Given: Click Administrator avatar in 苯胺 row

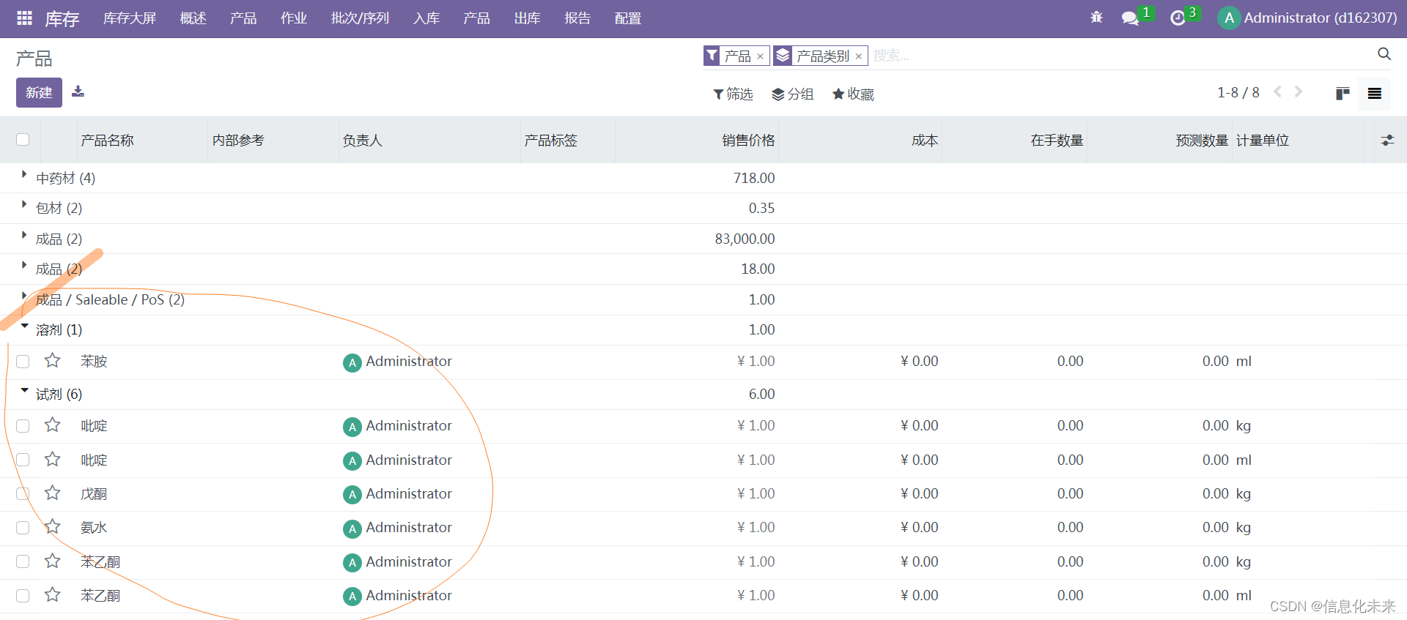Looking at the screenshot, I should click(352, 362).
